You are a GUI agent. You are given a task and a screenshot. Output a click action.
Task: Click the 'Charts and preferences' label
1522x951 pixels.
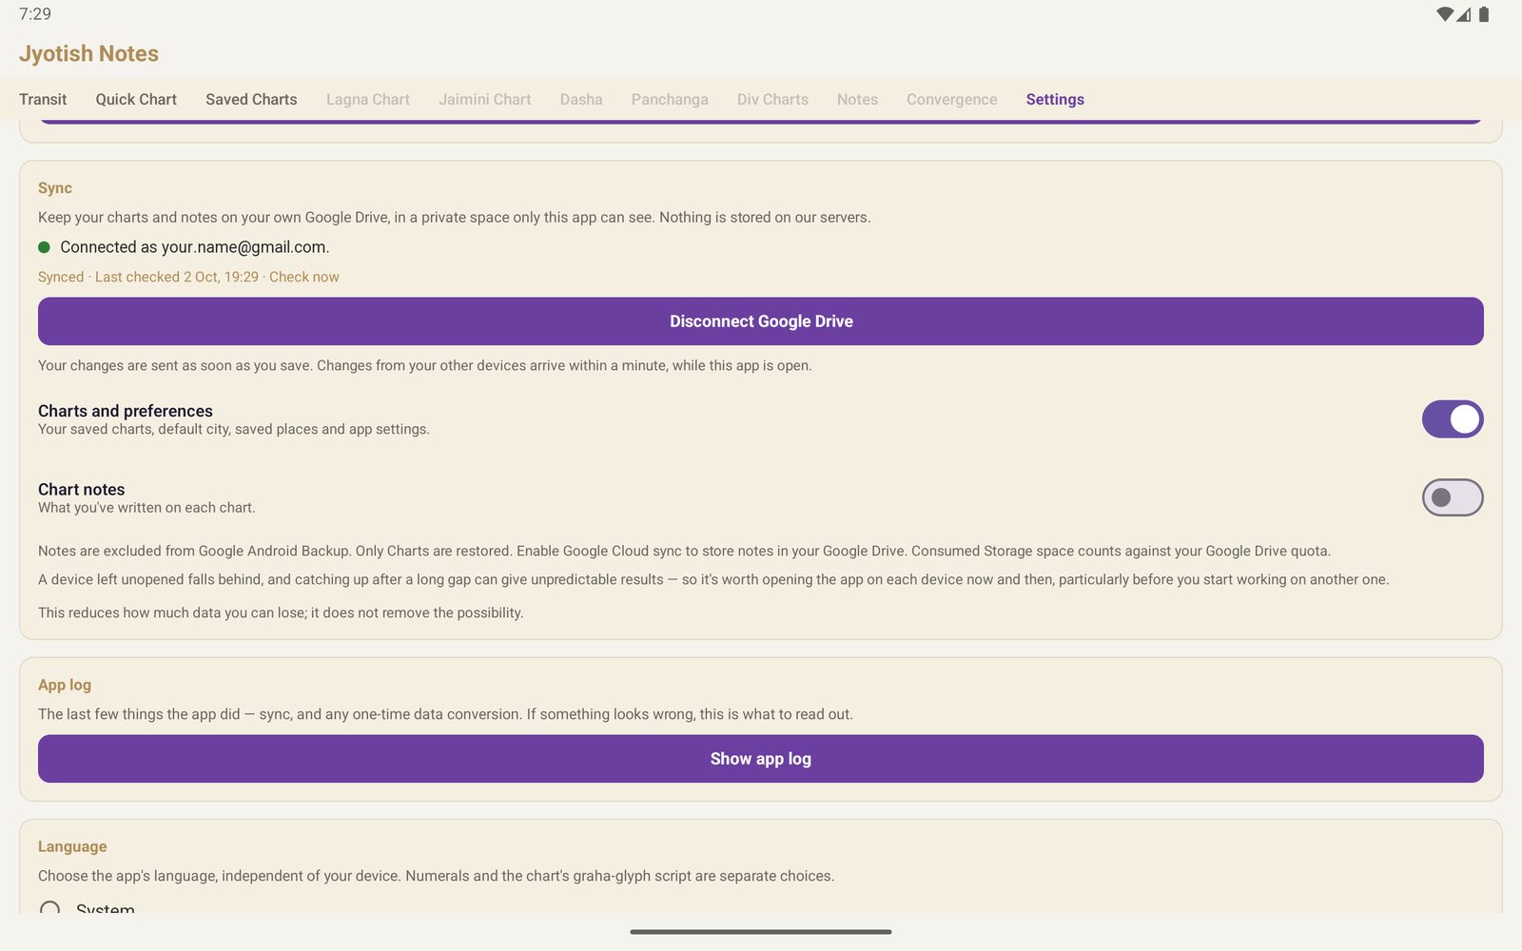click(126, 411)
